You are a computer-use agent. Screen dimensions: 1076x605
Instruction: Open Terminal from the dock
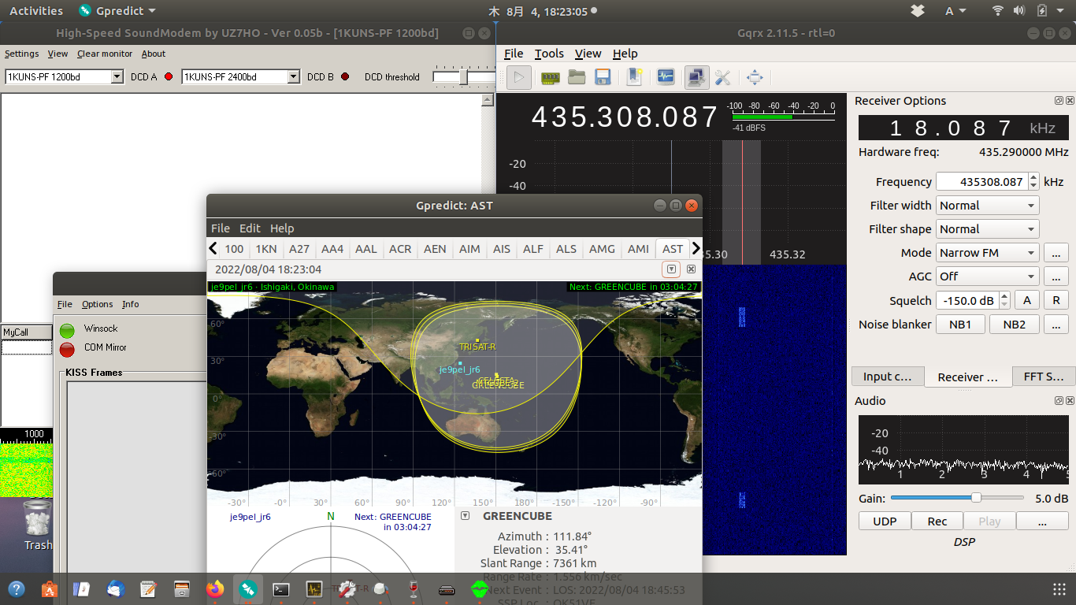(280, 588)
